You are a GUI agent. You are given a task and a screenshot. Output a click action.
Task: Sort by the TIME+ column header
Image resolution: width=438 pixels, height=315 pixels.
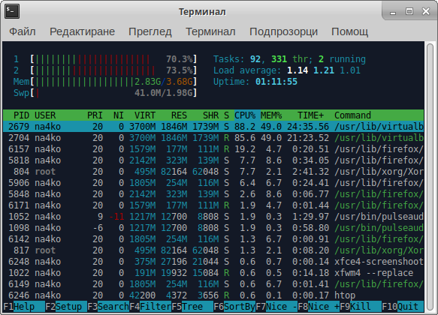click(x=310, y=115)
